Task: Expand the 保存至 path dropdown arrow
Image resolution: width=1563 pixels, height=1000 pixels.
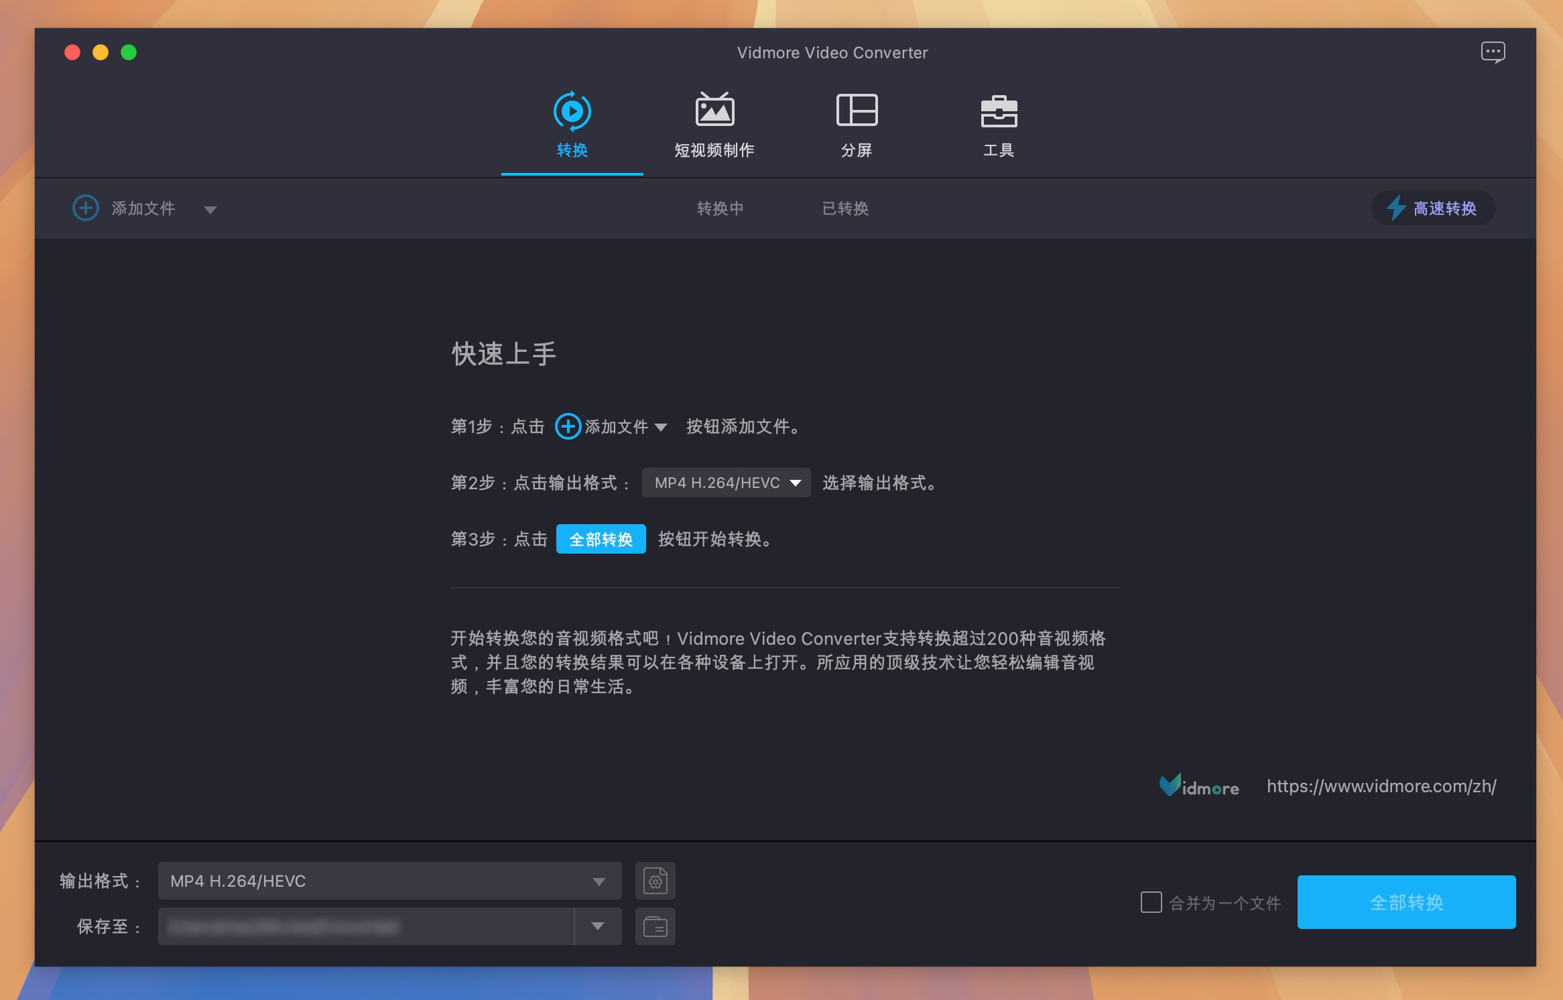Action: point(599,926)
